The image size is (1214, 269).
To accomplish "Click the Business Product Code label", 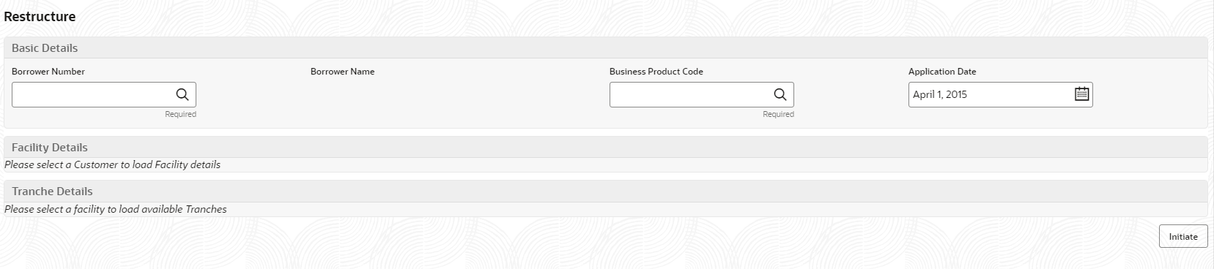I will pos(656,72).
